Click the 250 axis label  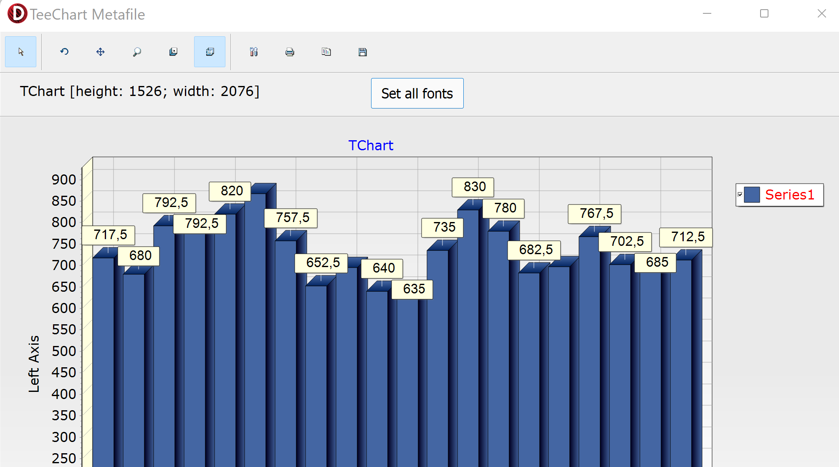point(64,459)
